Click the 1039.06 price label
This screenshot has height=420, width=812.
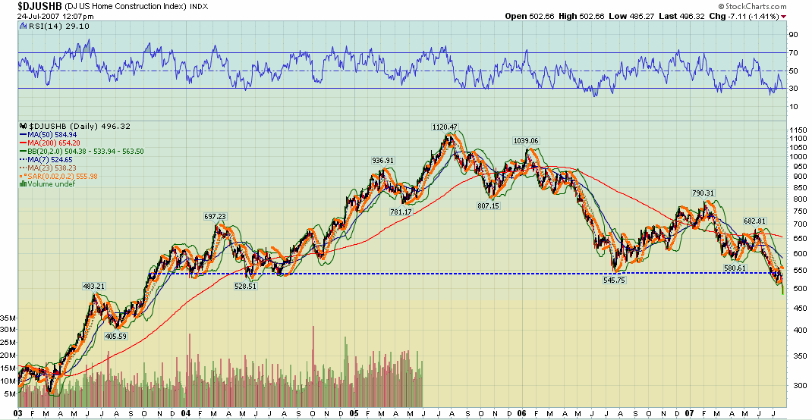[526, 140]
